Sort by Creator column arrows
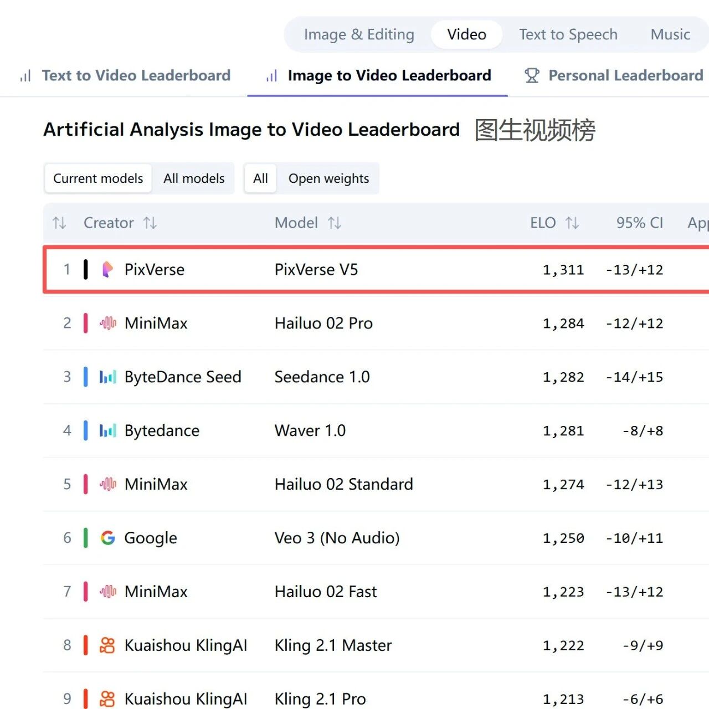709x709 pixels. click(x=150, y=223)
